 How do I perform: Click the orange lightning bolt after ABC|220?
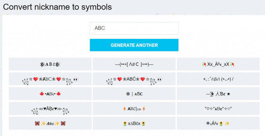coord(144,109)
